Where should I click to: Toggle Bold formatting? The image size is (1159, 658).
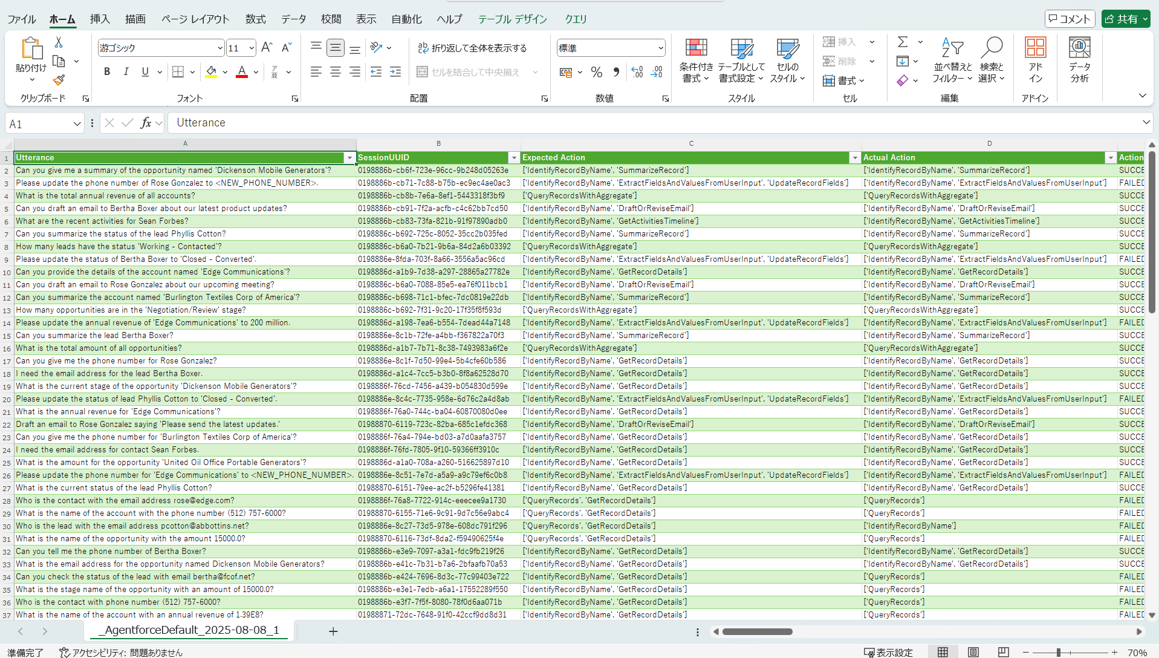click(107, 72)
